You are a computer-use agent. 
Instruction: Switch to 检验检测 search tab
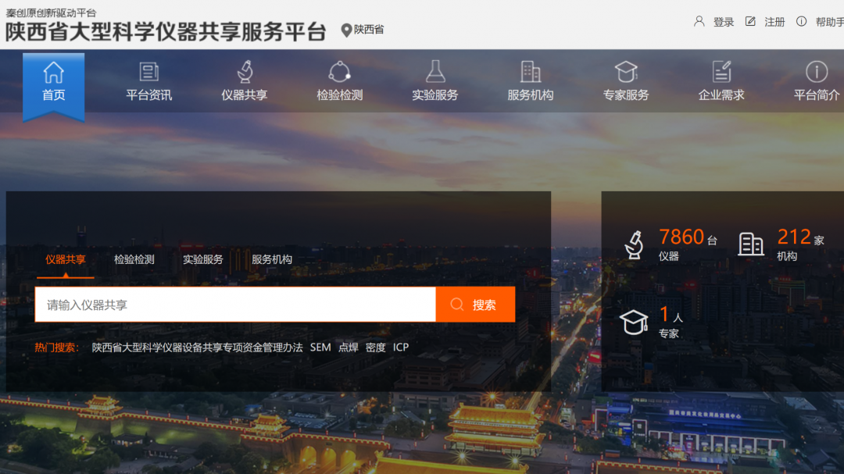(134, 259)
